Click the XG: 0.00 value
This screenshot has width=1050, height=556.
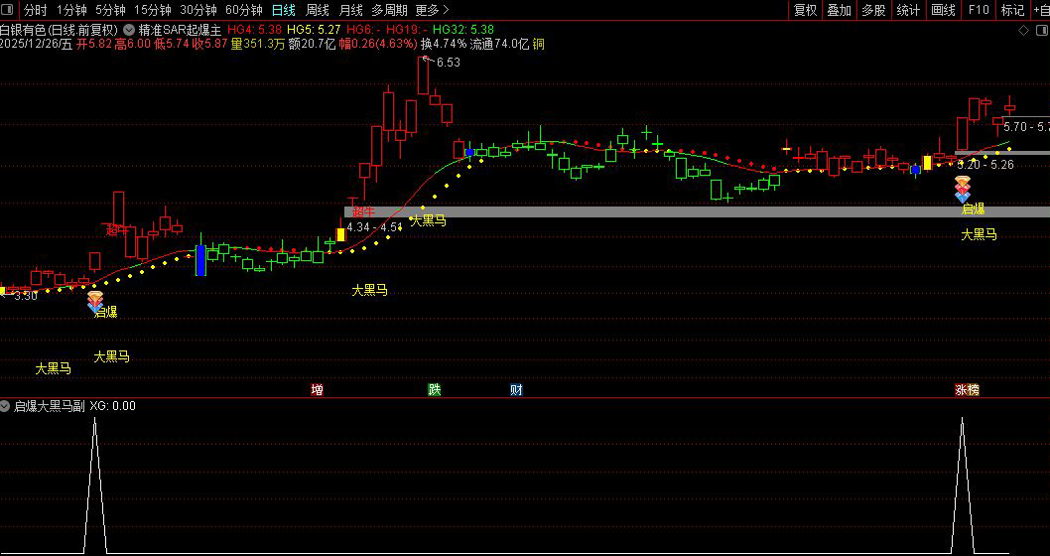coord(112,406)
